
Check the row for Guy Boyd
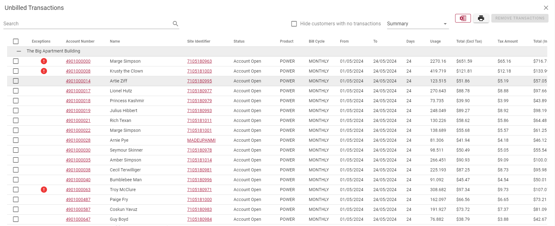click(x=16, y=219)
